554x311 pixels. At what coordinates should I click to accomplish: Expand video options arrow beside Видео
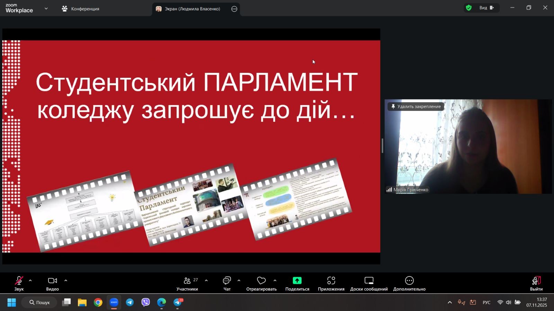(x=66, y=281)
